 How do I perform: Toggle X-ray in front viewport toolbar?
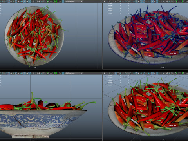tap(39, 73)
